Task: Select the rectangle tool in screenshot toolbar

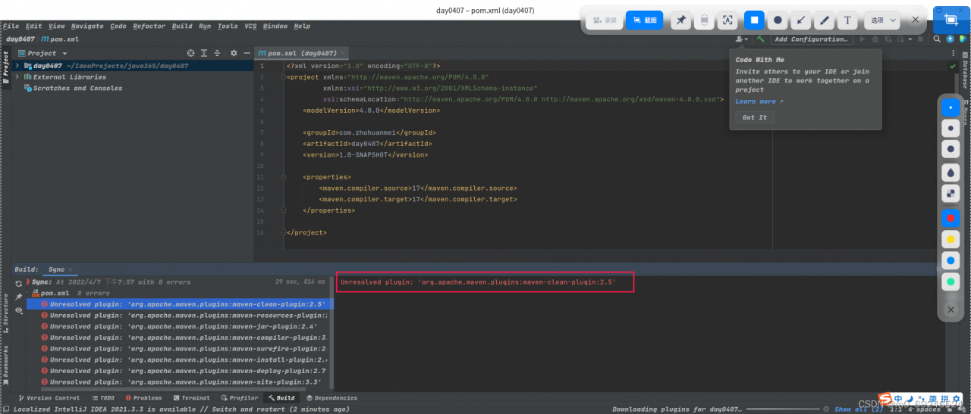Action: (x=754, y=20)
